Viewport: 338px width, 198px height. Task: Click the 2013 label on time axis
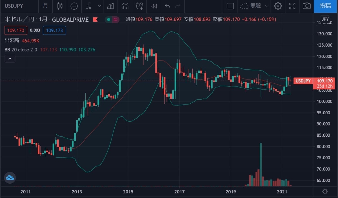tap(77, 192)
